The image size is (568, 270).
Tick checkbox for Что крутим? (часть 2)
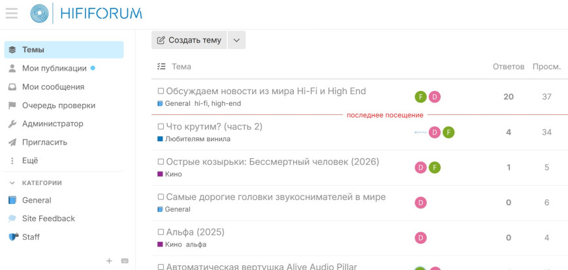(x=161, y=127)
